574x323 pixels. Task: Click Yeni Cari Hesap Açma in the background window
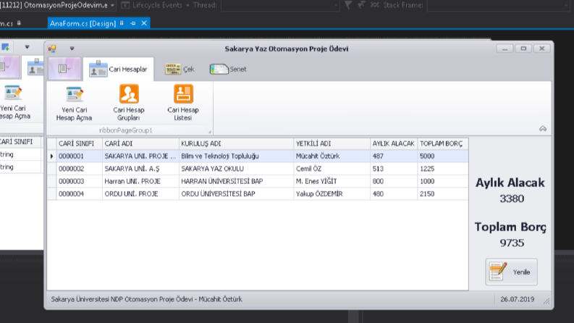pos(14,103)
